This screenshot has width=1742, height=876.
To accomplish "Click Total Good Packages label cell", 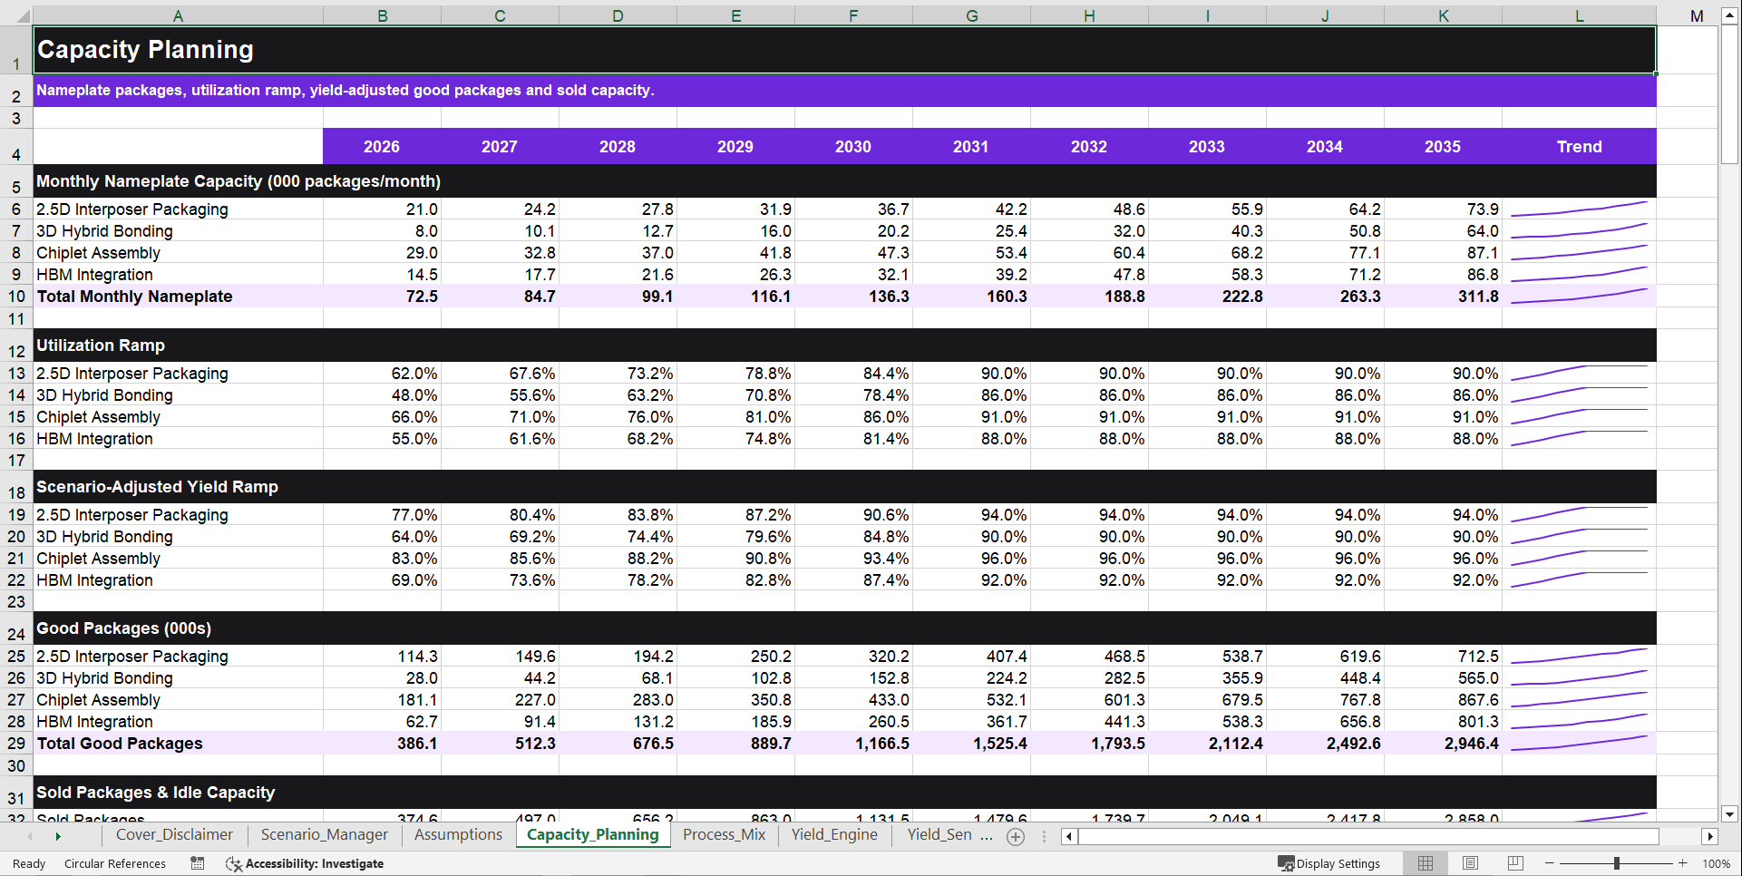I will (x=178, y=744).
